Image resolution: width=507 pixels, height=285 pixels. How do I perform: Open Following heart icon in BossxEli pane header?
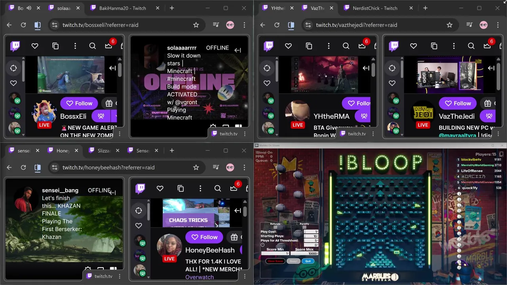(35, 46)
